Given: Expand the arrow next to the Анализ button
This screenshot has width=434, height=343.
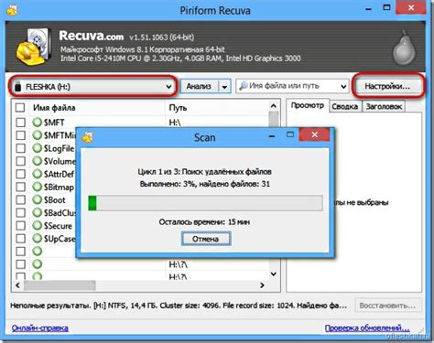Looking at the screenshot, I should (224, 87).
